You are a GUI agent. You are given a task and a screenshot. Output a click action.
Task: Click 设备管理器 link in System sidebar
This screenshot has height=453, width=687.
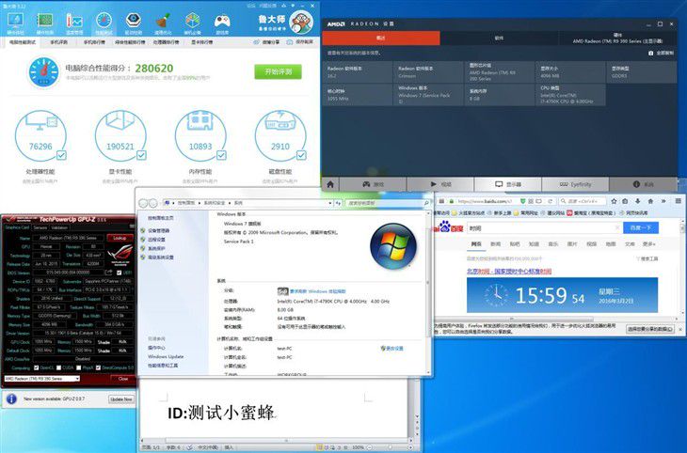point(158,230)
